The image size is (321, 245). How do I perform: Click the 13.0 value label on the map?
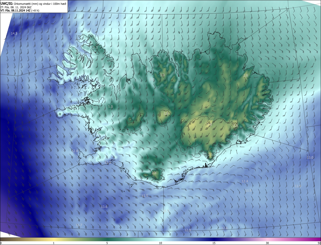[x=310, y=158]
